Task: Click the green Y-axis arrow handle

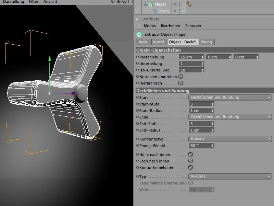Action: (x=50, y=58)
